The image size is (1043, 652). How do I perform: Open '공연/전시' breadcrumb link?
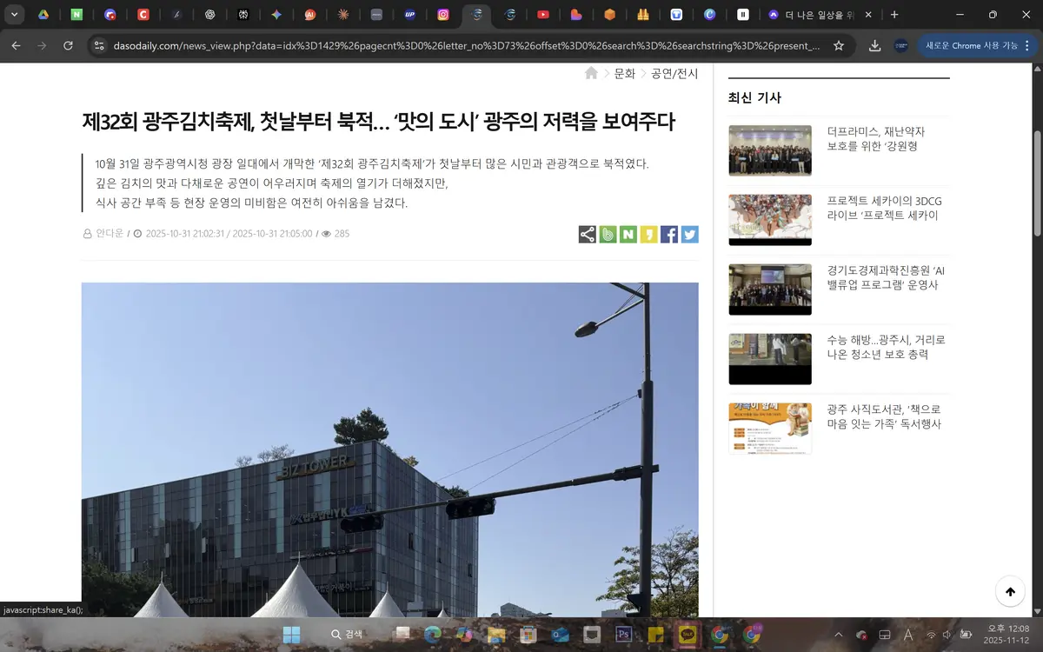coord(674,74)
